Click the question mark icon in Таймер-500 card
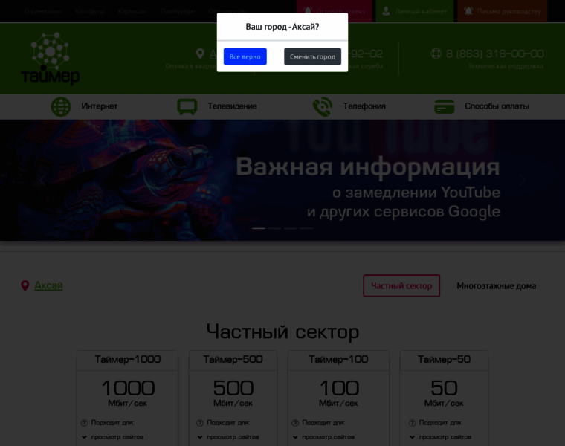This screenshot has height=446, width=565. pyautogui.click(x=200, y=422)
